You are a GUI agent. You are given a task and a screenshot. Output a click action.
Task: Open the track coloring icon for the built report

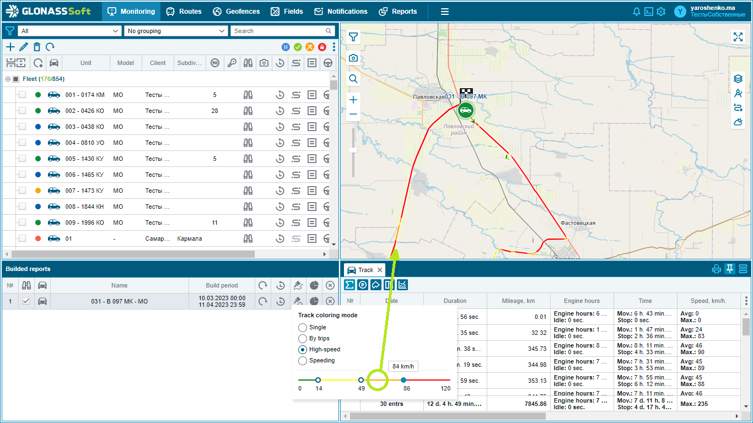298,301
